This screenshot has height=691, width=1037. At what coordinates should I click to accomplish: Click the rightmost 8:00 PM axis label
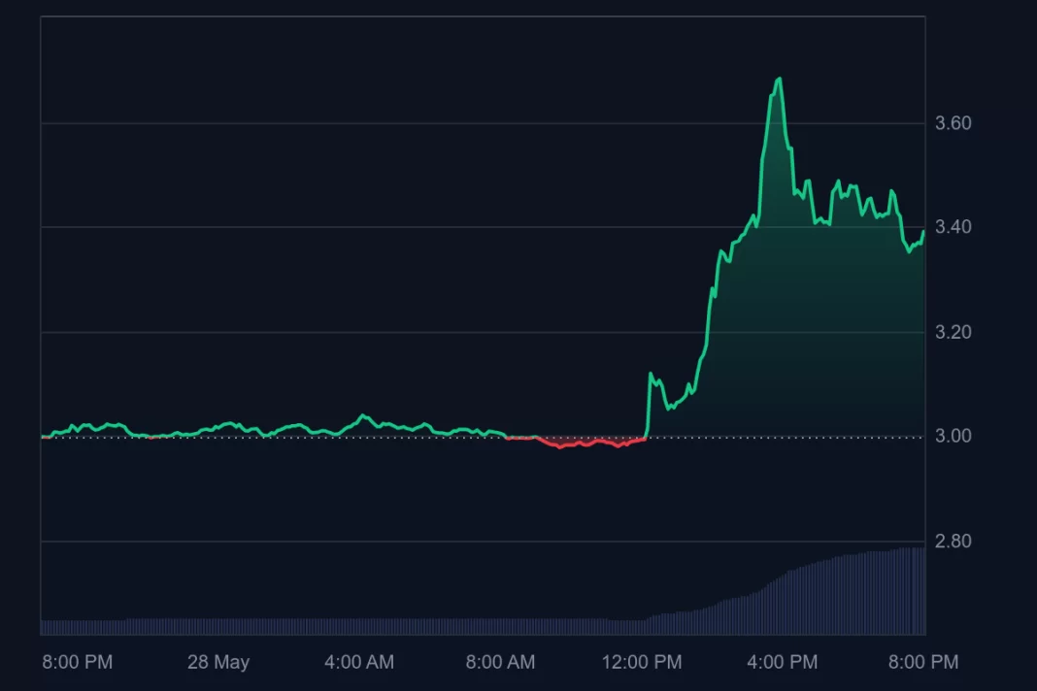pyautogui.click(x=922, y=663)
